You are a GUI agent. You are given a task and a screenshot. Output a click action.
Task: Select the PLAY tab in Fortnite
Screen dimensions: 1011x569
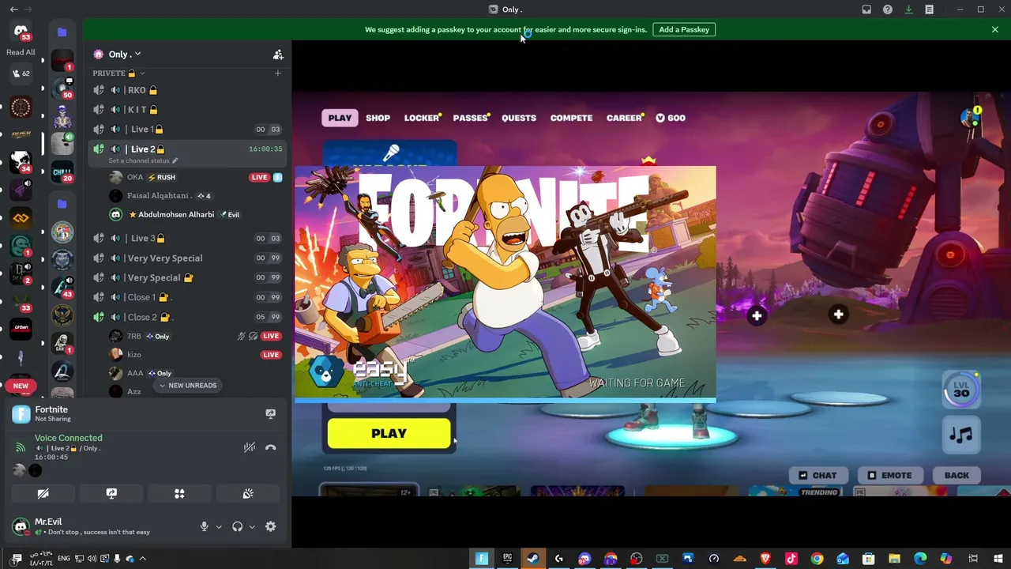pos(340,118)
